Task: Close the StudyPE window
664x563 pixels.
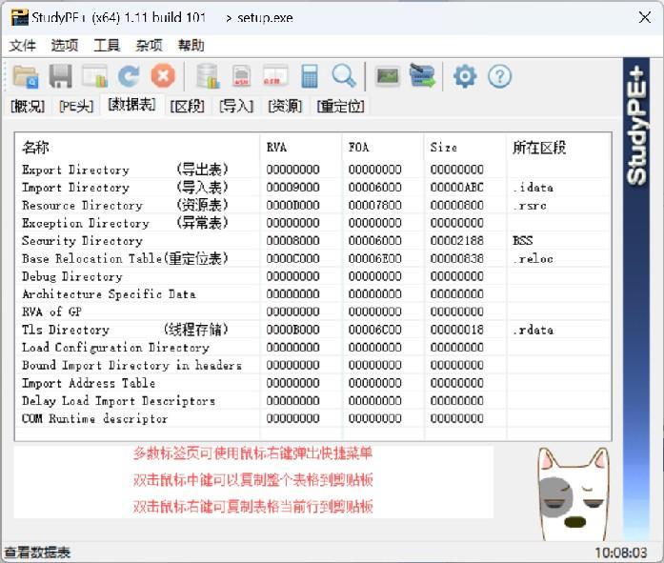Action: tap(645, 18)
